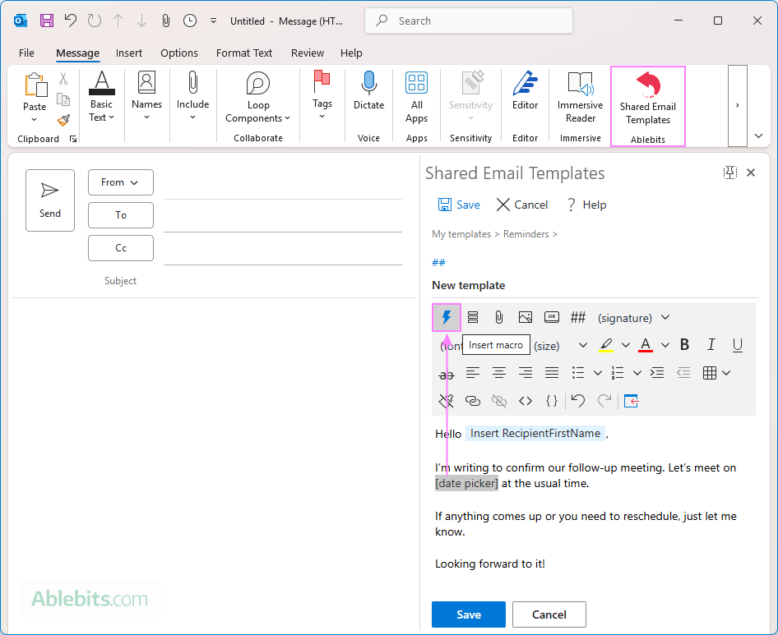
Task: Click the Cc button
Action: pyautogui.click(x=121, y=248)
